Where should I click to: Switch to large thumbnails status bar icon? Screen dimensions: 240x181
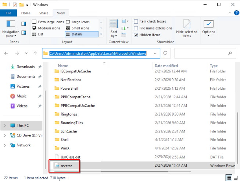[236, 178]
